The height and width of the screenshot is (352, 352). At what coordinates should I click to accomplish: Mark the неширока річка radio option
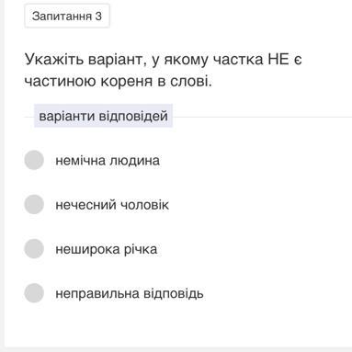pos(34,249)
